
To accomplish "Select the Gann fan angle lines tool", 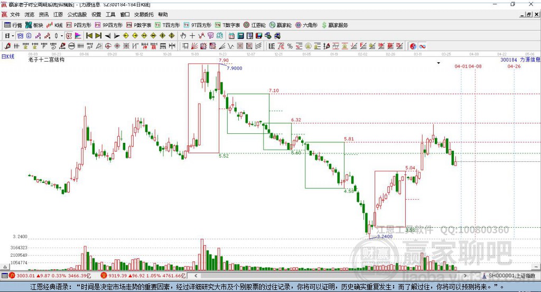I will 194,46.
